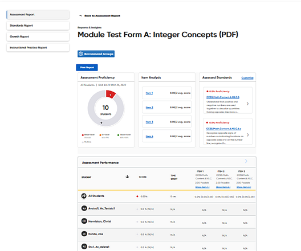Expand the second assessed standard chevron
Screen dimensions: 301x251
tap(248, 135)
